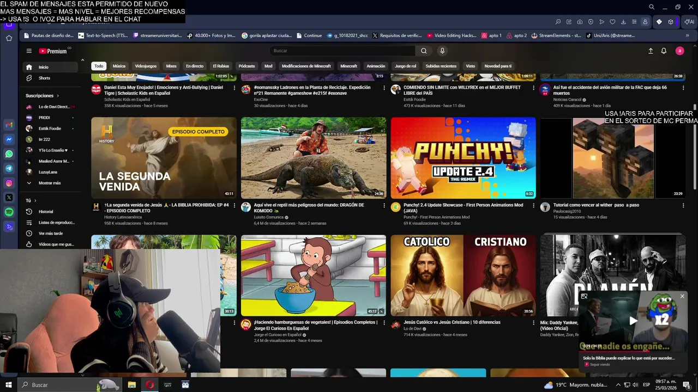Open Windows Start menu
The image size is (698, 392).
pos(9,385)
